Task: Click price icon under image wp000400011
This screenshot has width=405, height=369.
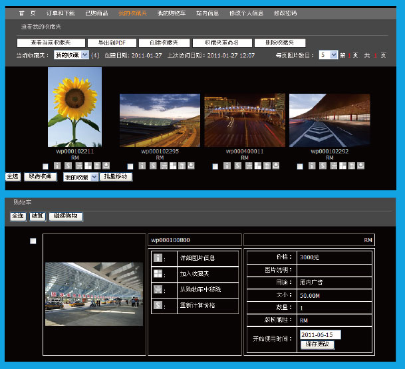Action: (x=237, y=166)
